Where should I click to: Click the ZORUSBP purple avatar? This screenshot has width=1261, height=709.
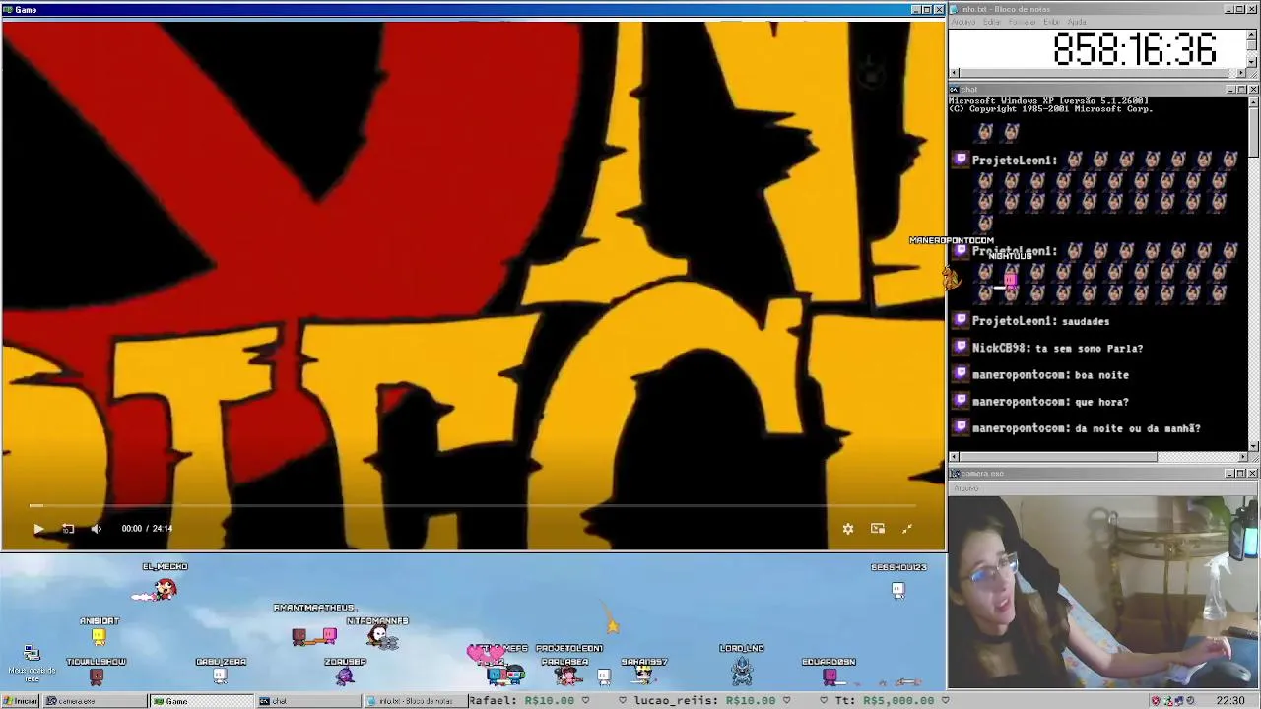click(x=344, y=676)
